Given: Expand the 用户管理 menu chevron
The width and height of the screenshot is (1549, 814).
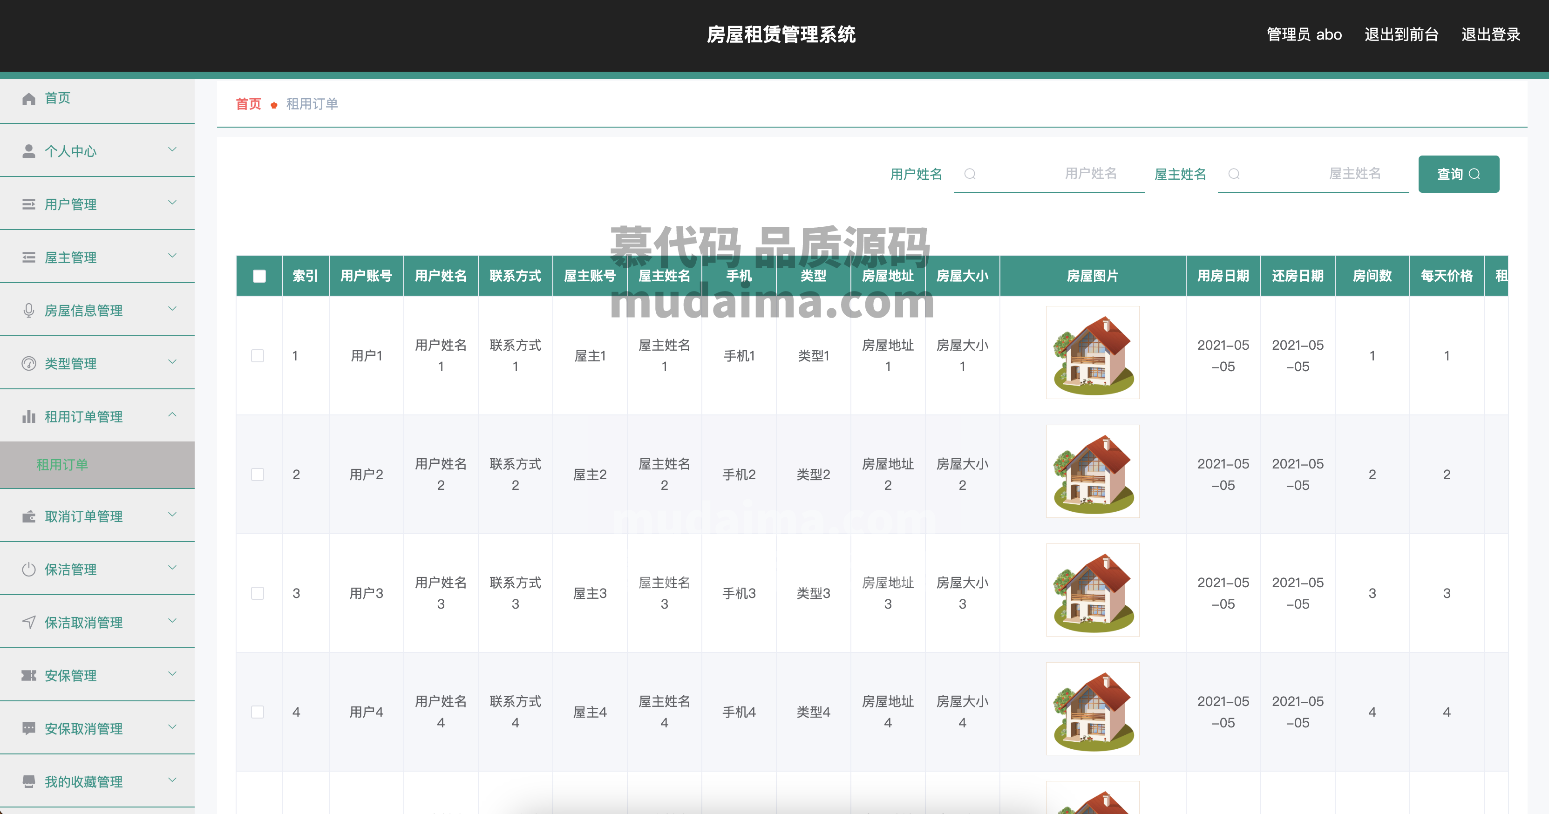Looking at the screenshot, I should (x=173, y=203).
